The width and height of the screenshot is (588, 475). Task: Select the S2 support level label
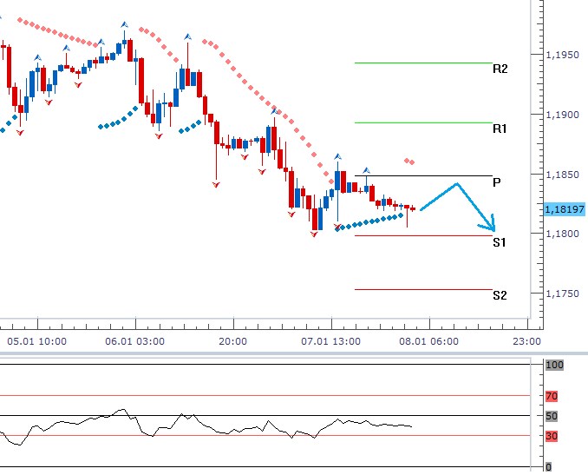[500, 295]
